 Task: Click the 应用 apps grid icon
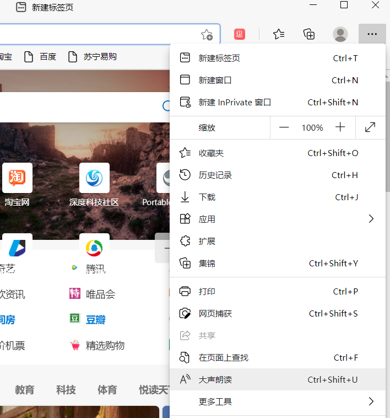point(185,219)
